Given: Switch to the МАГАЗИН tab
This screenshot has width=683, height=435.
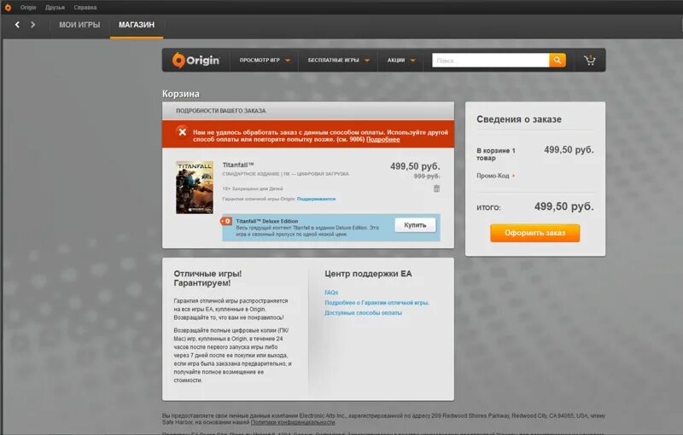Looking at the screenshot, I should (x=137, y=25).
